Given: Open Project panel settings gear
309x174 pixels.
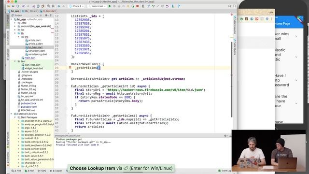Looking at the screenshot, I should point(46,15).
